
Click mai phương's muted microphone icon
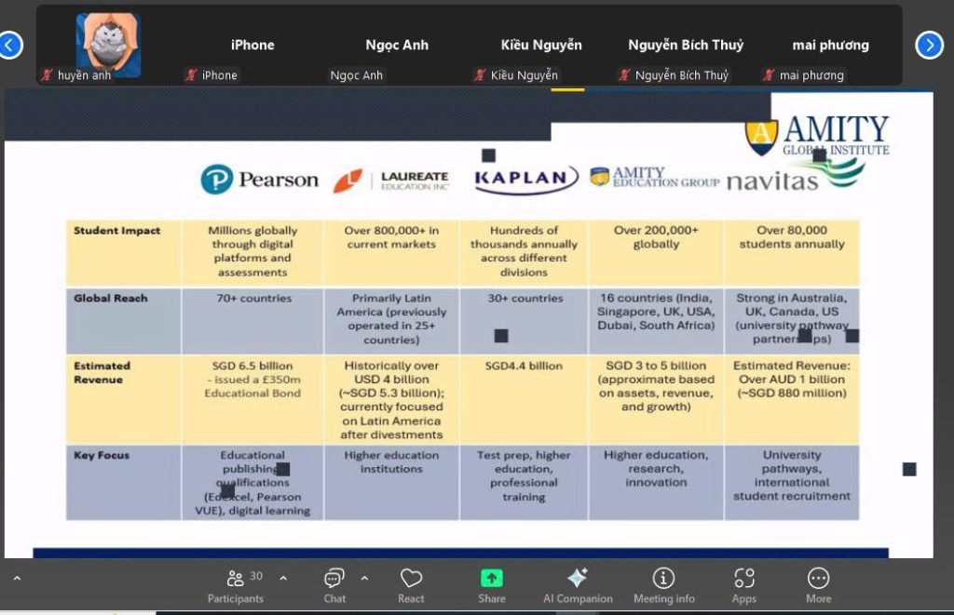769,75
